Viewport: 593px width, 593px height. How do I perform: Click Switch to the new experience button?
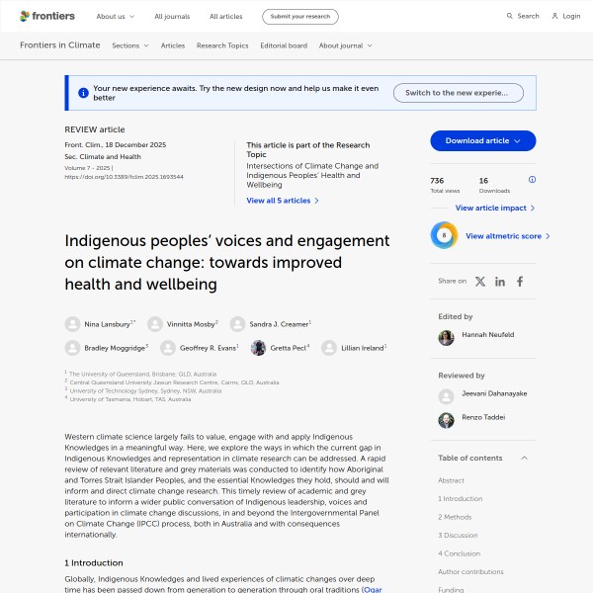458,93
